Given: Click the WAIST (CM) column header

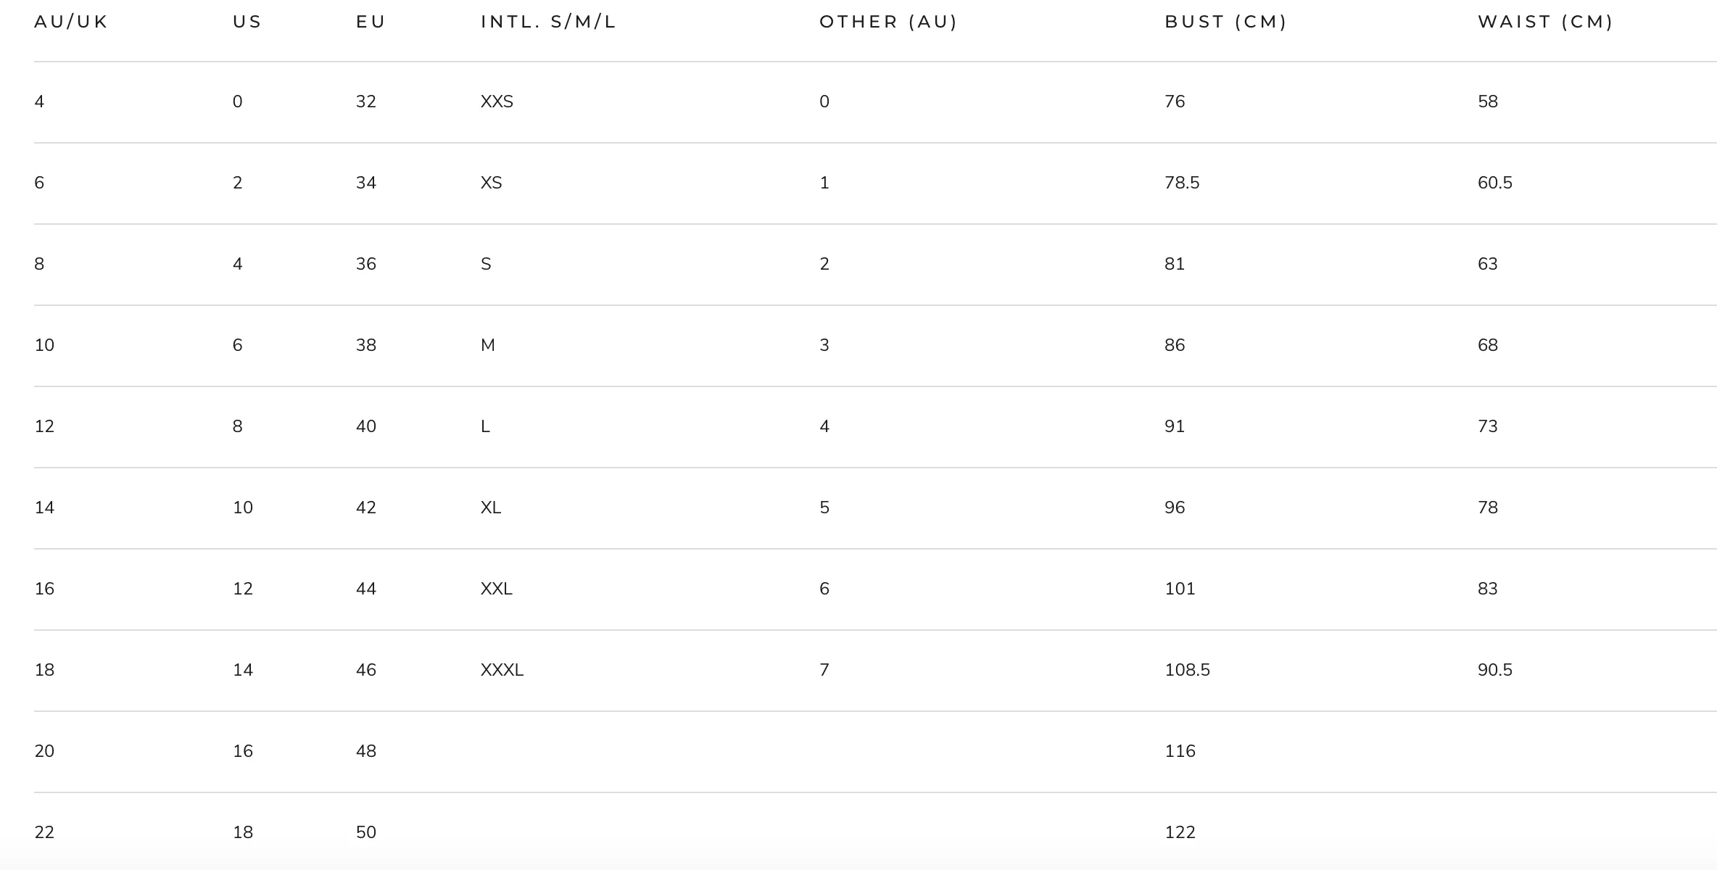Looking at the screenshot, I should click(x=1545, y=22).
